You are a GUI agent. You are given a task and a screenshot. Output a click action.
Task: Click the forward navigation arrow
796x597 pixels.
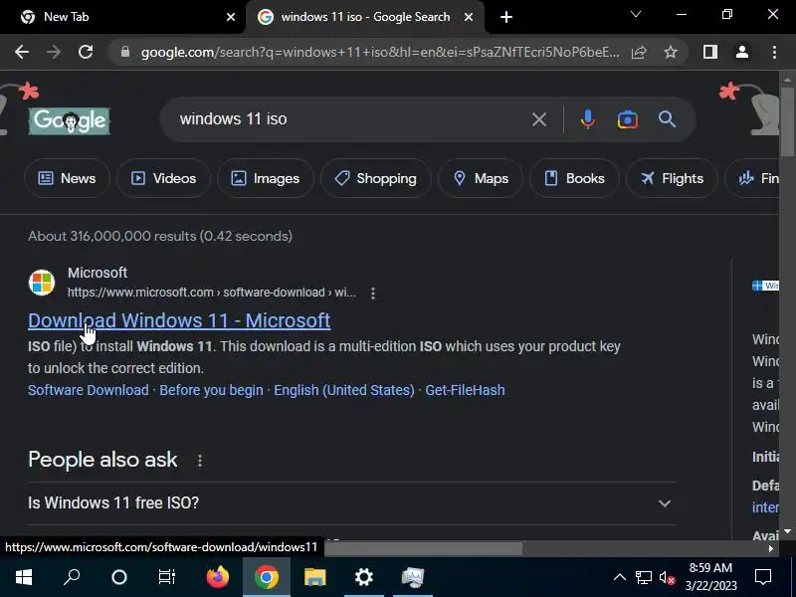[54, 52]
